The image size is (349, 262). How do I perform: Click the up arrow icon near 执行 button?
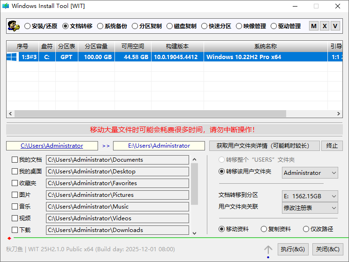coord(268,249)
